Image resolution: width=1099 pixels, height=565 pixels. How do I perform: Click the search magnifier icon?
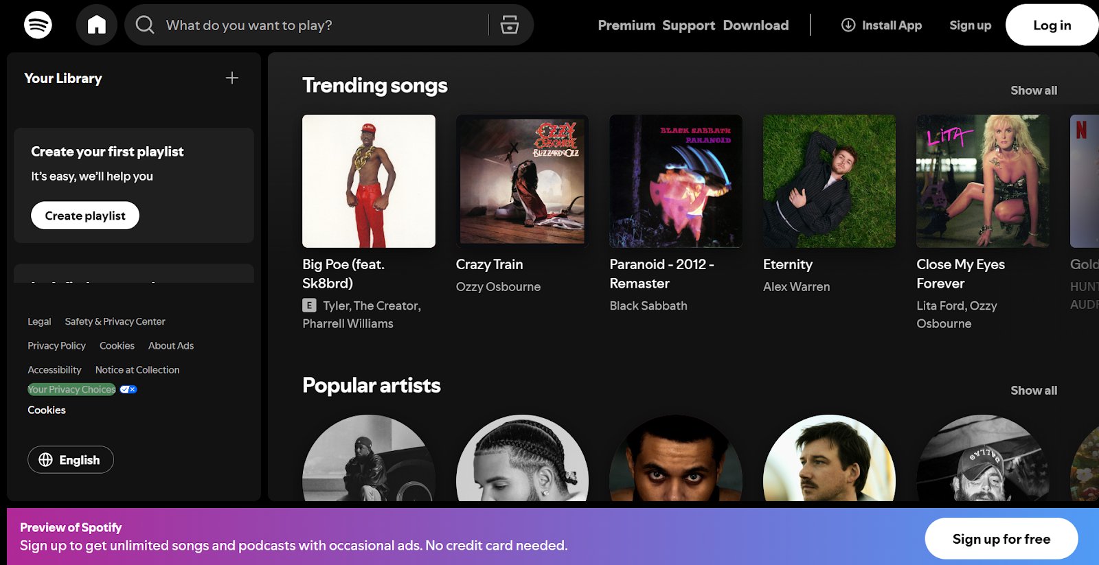tap(145, 25)
